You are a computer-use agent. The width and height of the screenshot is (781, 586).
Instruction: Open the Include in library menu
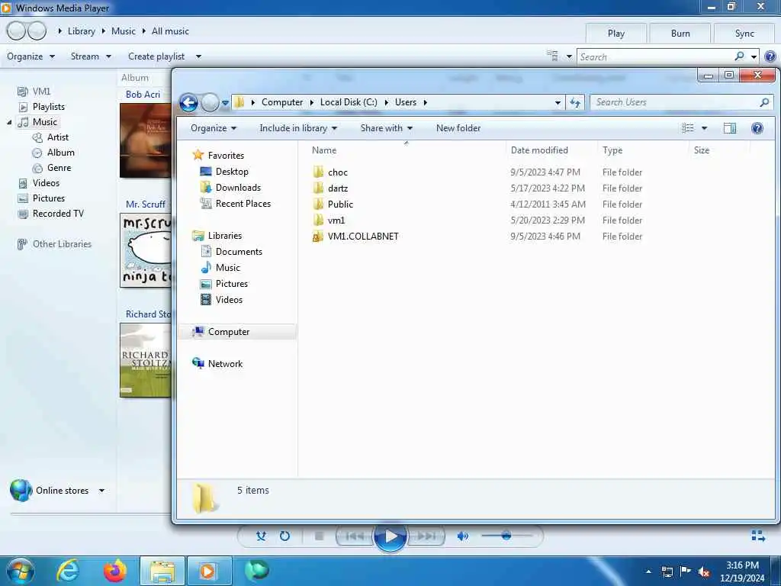point(298,128)
